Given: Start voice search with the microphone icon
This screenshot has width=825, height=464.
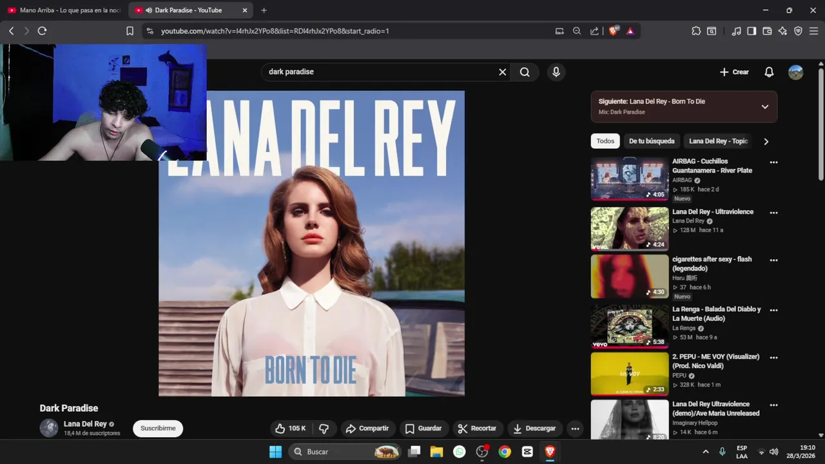Looking at the screenshot, I should coord(556,72).
